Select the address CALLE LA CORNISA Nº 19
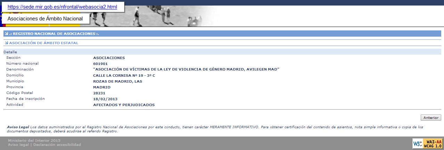This screenshot has height=150, width=444. click(x=124, y=75)
